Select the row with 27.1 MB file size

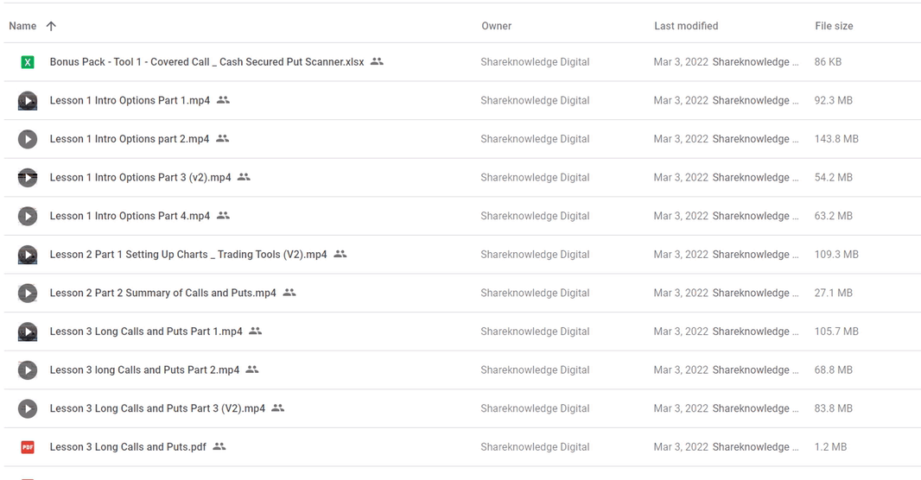462,293
